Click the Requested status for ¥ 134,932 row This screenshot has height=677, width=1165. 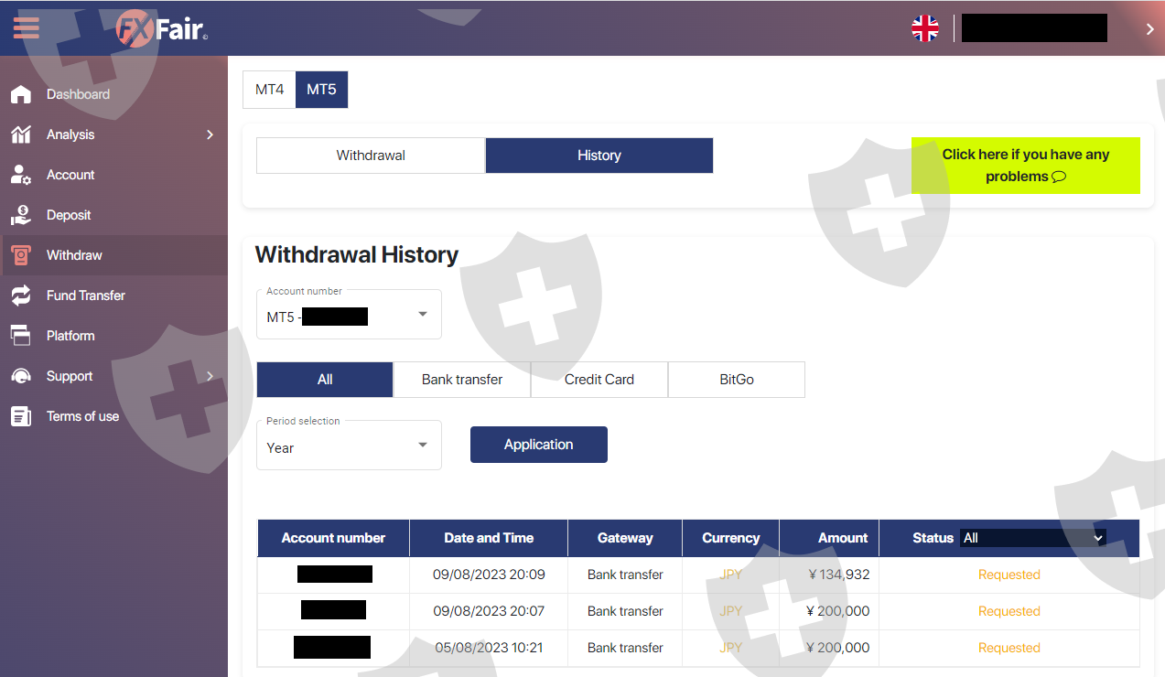1009,575
